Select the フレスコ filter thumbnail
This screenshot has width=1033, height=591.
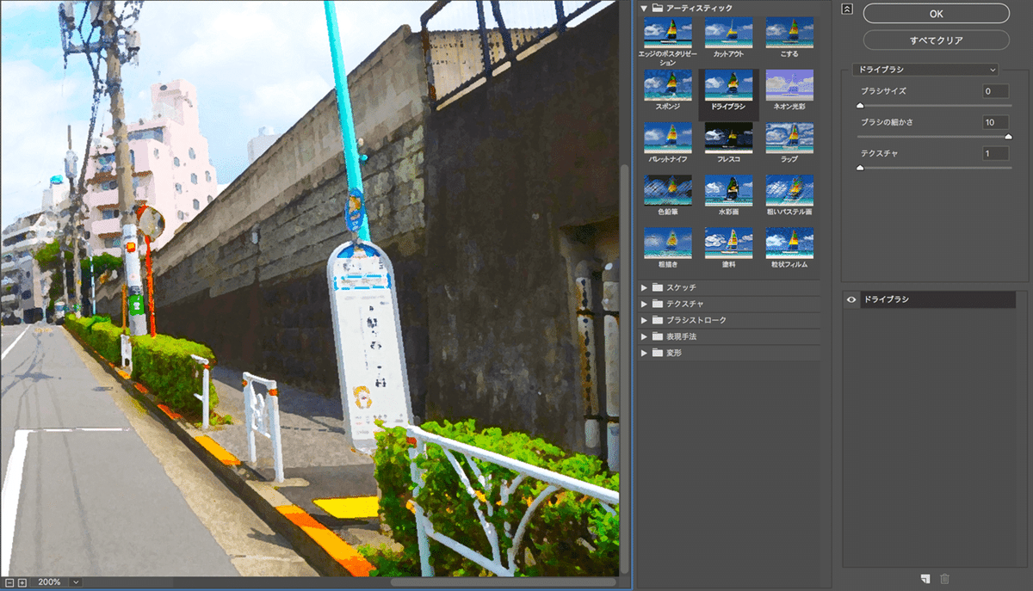point(728,138)
